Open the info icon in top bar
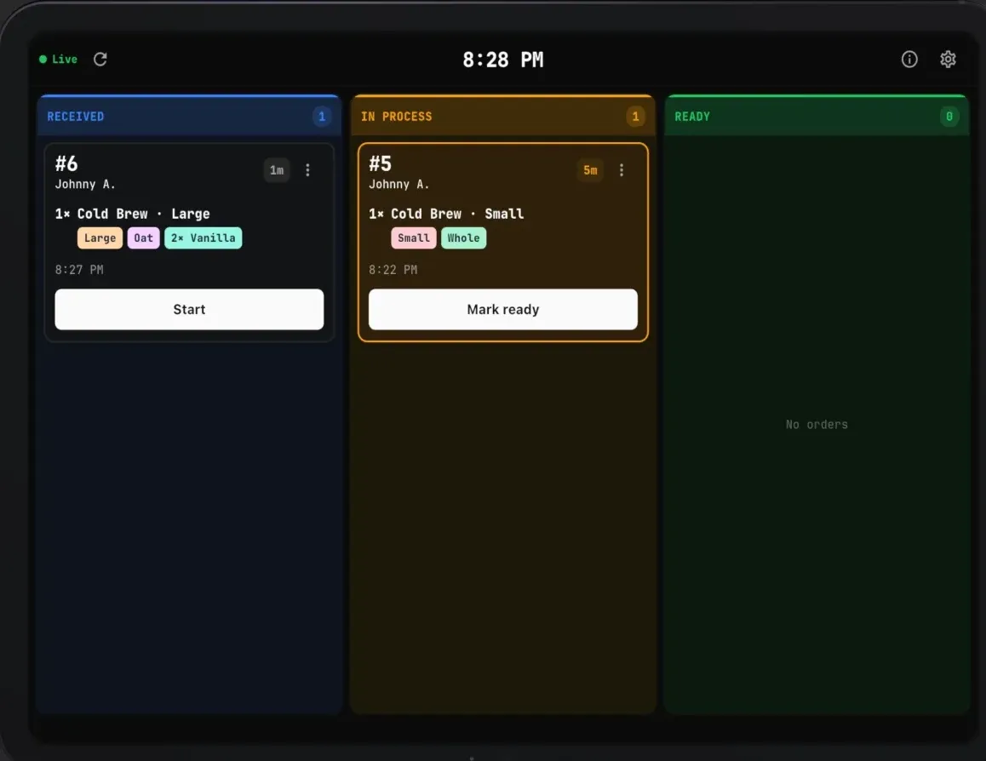 coord(909,59)
